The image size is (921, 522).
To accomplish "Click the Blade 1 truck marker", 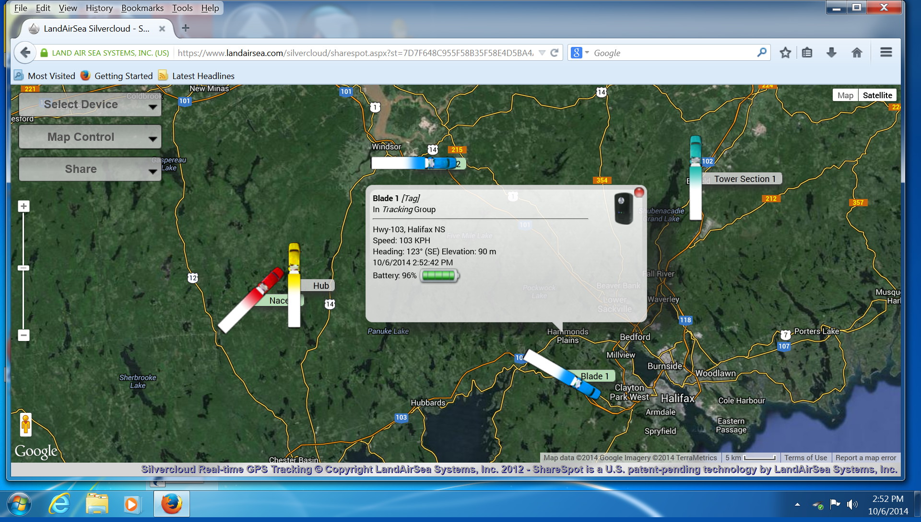I will click(x=561, y=374).
